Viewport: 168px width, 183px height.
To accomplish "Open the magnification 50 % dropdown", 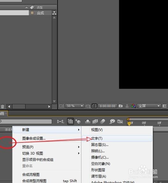I will pyautogui.click(x=75, y=106).
